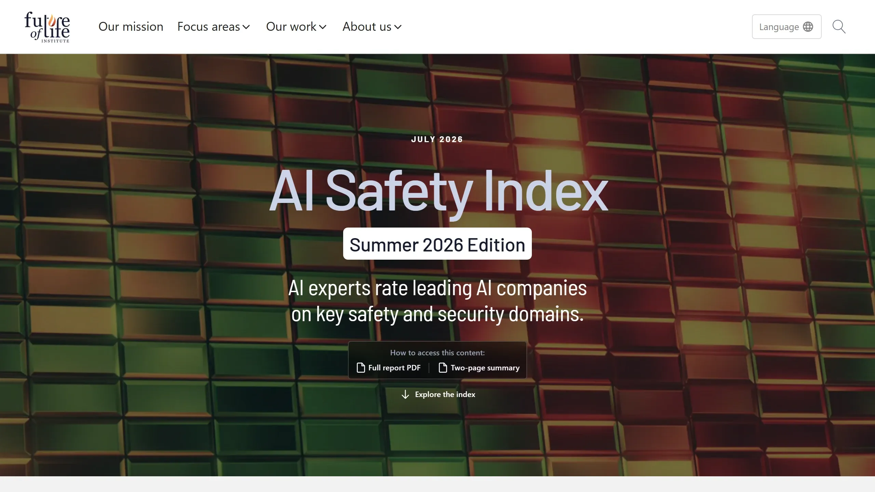
Task: Expand the About us chevron
Action: point(398,27)
